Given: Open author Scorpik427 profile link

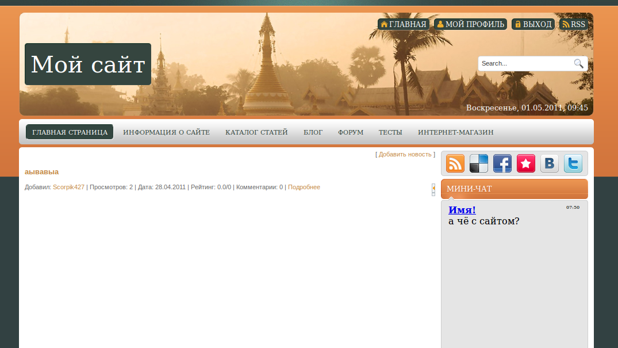Looking at the screenshot, I should [68, 187].
